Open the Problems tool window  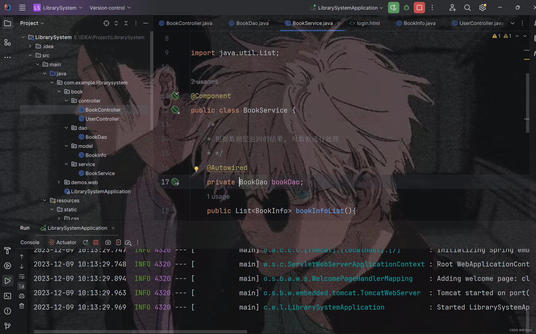(8, 311)
